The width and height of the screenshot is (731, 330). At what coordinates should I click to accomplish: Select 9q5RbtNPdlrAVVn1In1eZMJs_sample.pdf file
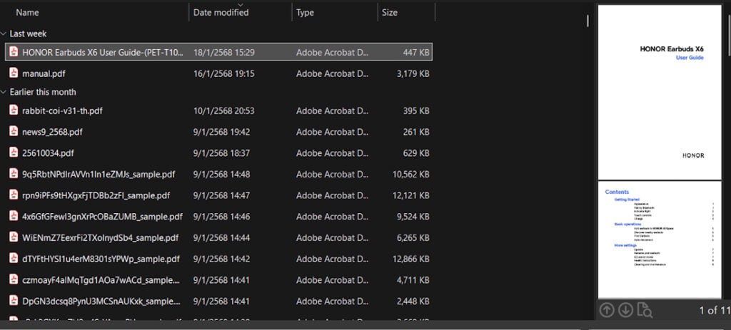pos(99,174)
